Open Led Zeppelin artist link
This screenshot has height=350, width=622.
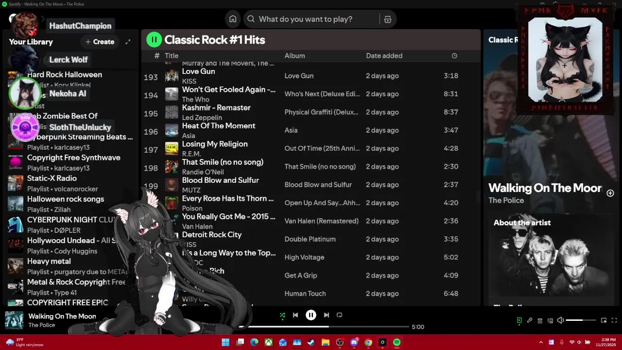(x=202, y=118)
